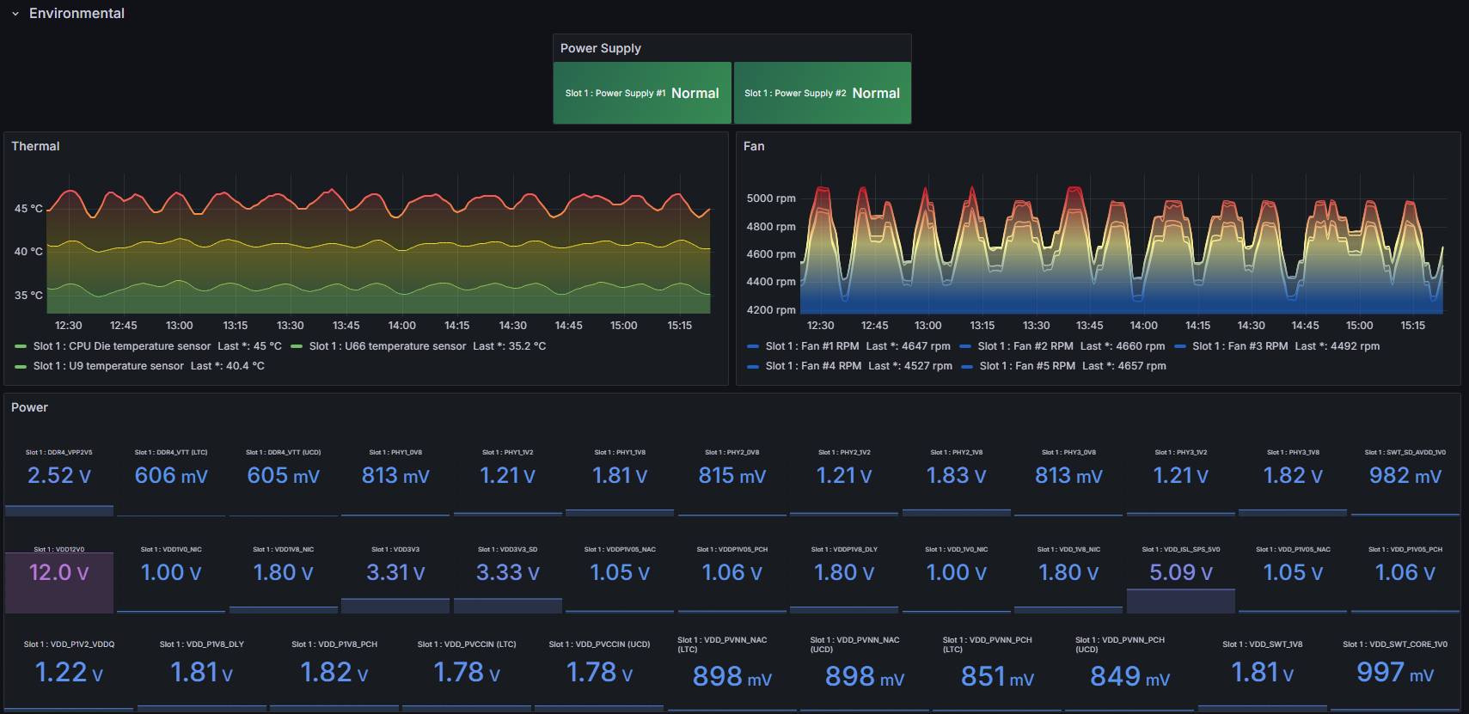The image size is (1469, 714).
Task: Click the VDDP1V05_PCH stat reading 1.06 V
Action: (x=732, y=572)
